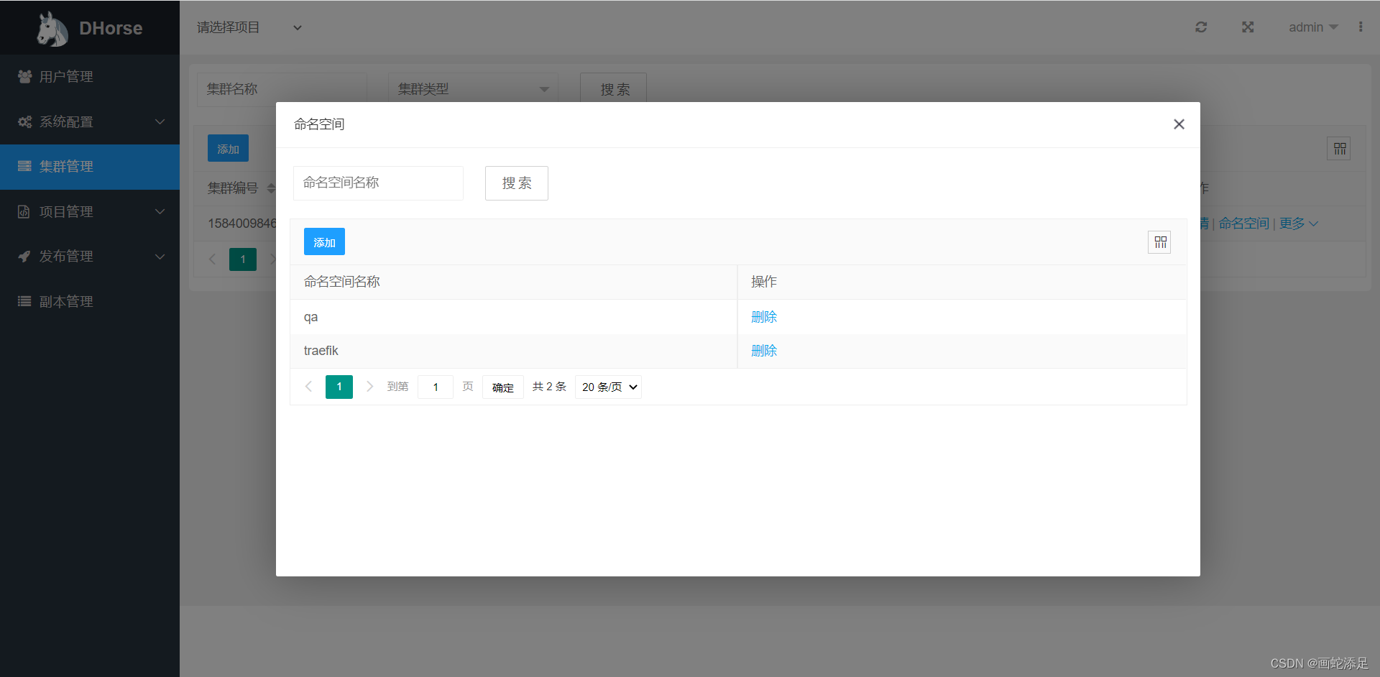Viewport: 1380px width, 677px height.
Task: Click 命名空间 link in cluster row
Action: pos(1244,224)
